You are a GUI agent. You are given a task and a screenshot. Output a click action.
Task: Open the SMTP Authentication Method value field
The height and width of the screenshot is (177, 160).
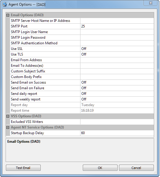(x=117, y=43)
